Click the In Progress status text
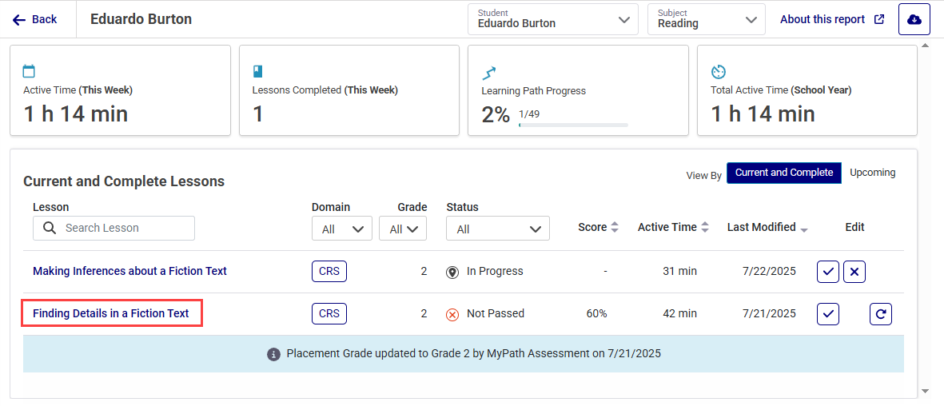 tap(495, 272)
